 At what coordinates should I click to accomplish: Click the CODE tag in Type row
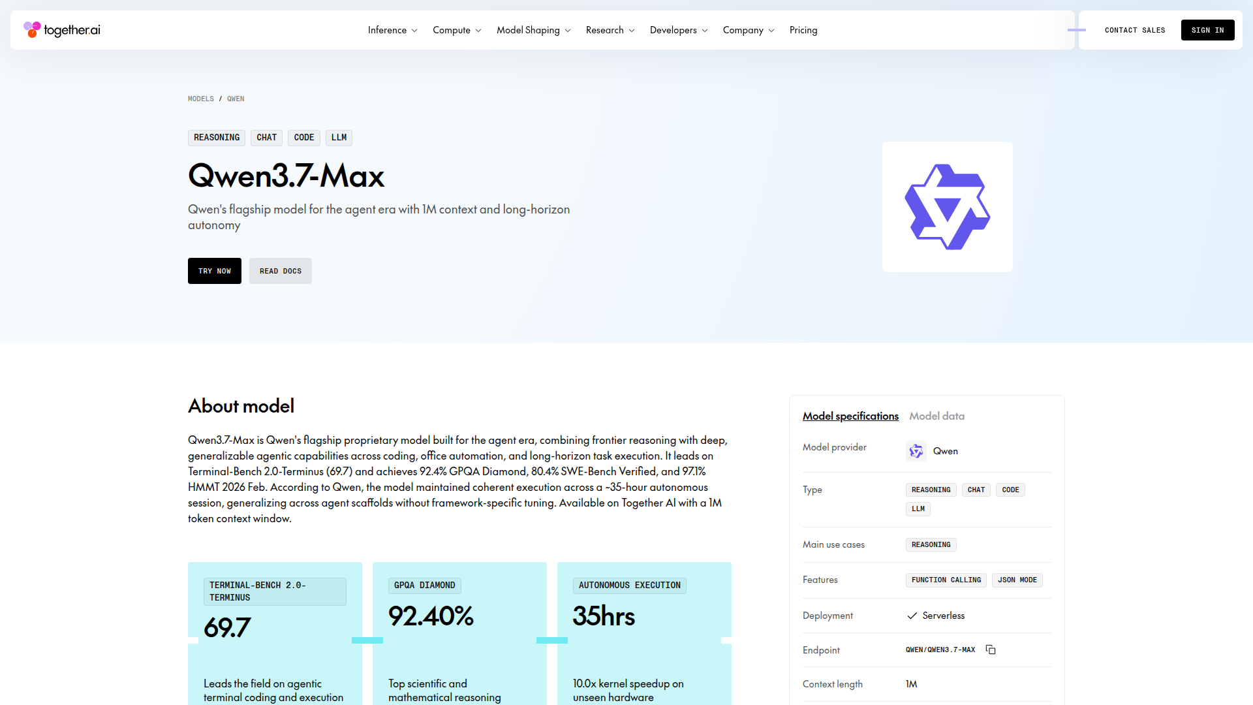pos(1010,490)
